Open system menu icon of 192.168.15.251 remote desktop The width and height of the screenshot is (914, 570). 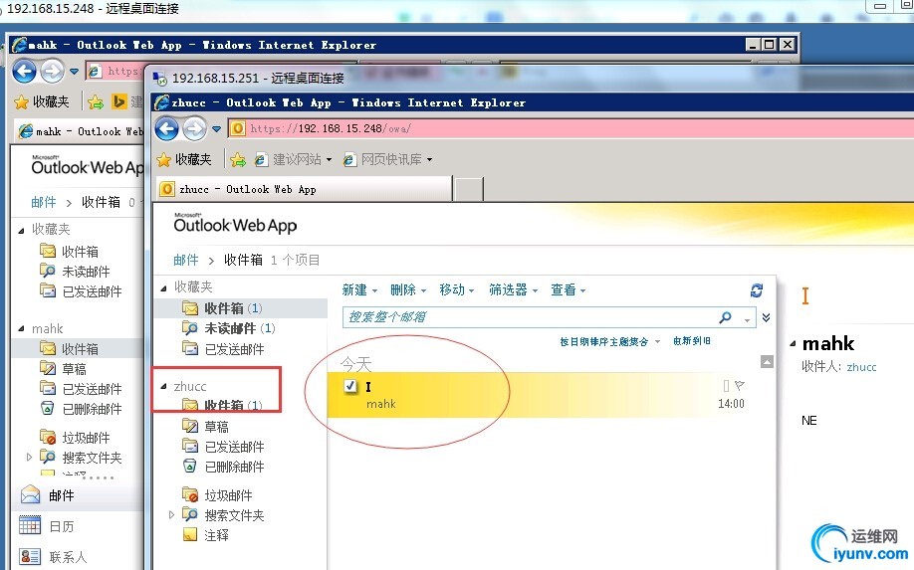(x=159, y=78)
